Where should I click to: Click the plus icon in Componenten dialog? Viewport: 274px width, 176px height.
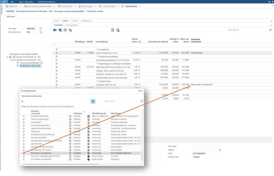22,101
